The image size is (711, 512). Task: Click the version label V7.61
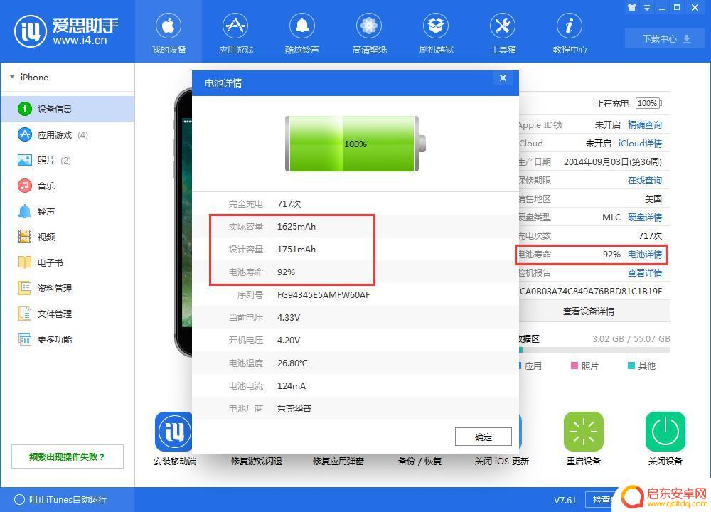click(x=565, y=500)
